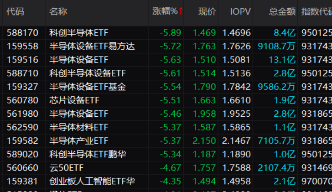This screenshot has height=192, width=332.
Task: Sort by the 涨幅% column header
Action: [164, 11]
